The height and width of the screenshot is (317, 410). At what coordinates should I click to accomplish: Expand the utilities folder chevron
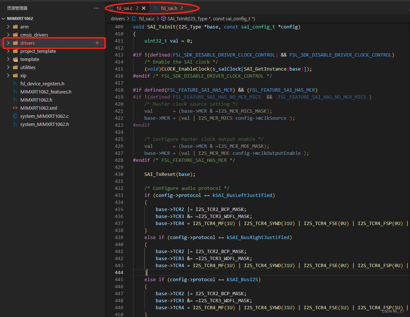pos(8,67)
